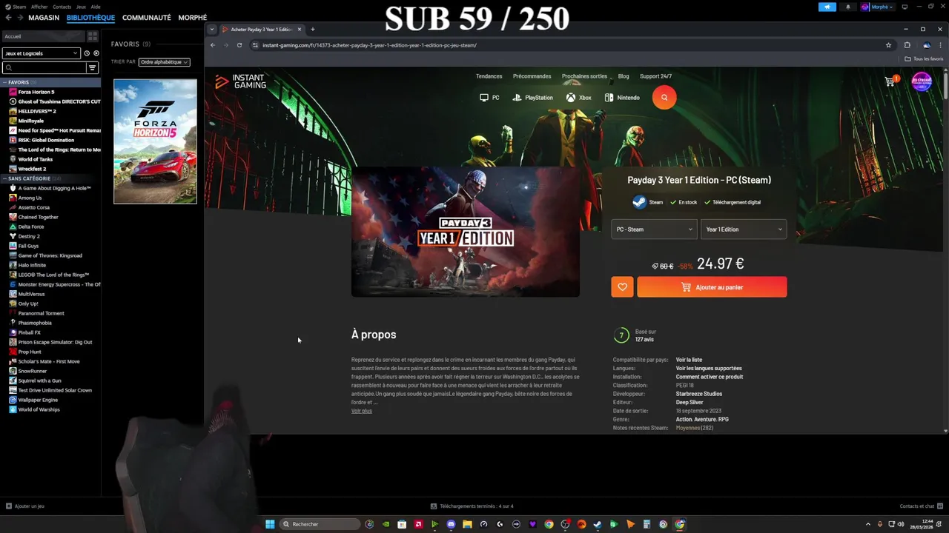Viewport: 949px width, 533px height.
Task: Reload the Instant Gaming page
Action: (239, 45)
